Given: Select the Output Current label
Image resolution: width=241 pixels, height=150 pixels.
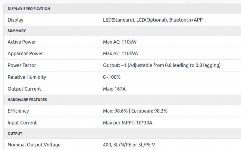Looking at the screenshot, I should (24, 89).
